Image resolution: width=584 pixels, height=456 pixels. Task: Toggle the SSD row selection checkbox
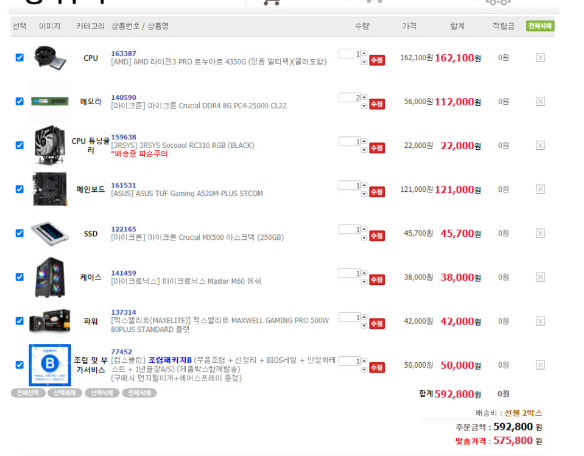tap(19, 233)
